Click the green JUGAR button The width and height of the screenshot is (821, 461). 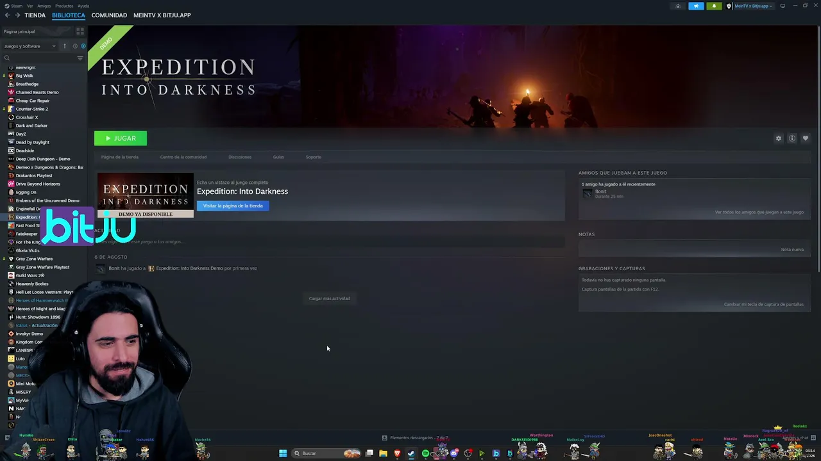pyautogui.click(x=121, y=138)
